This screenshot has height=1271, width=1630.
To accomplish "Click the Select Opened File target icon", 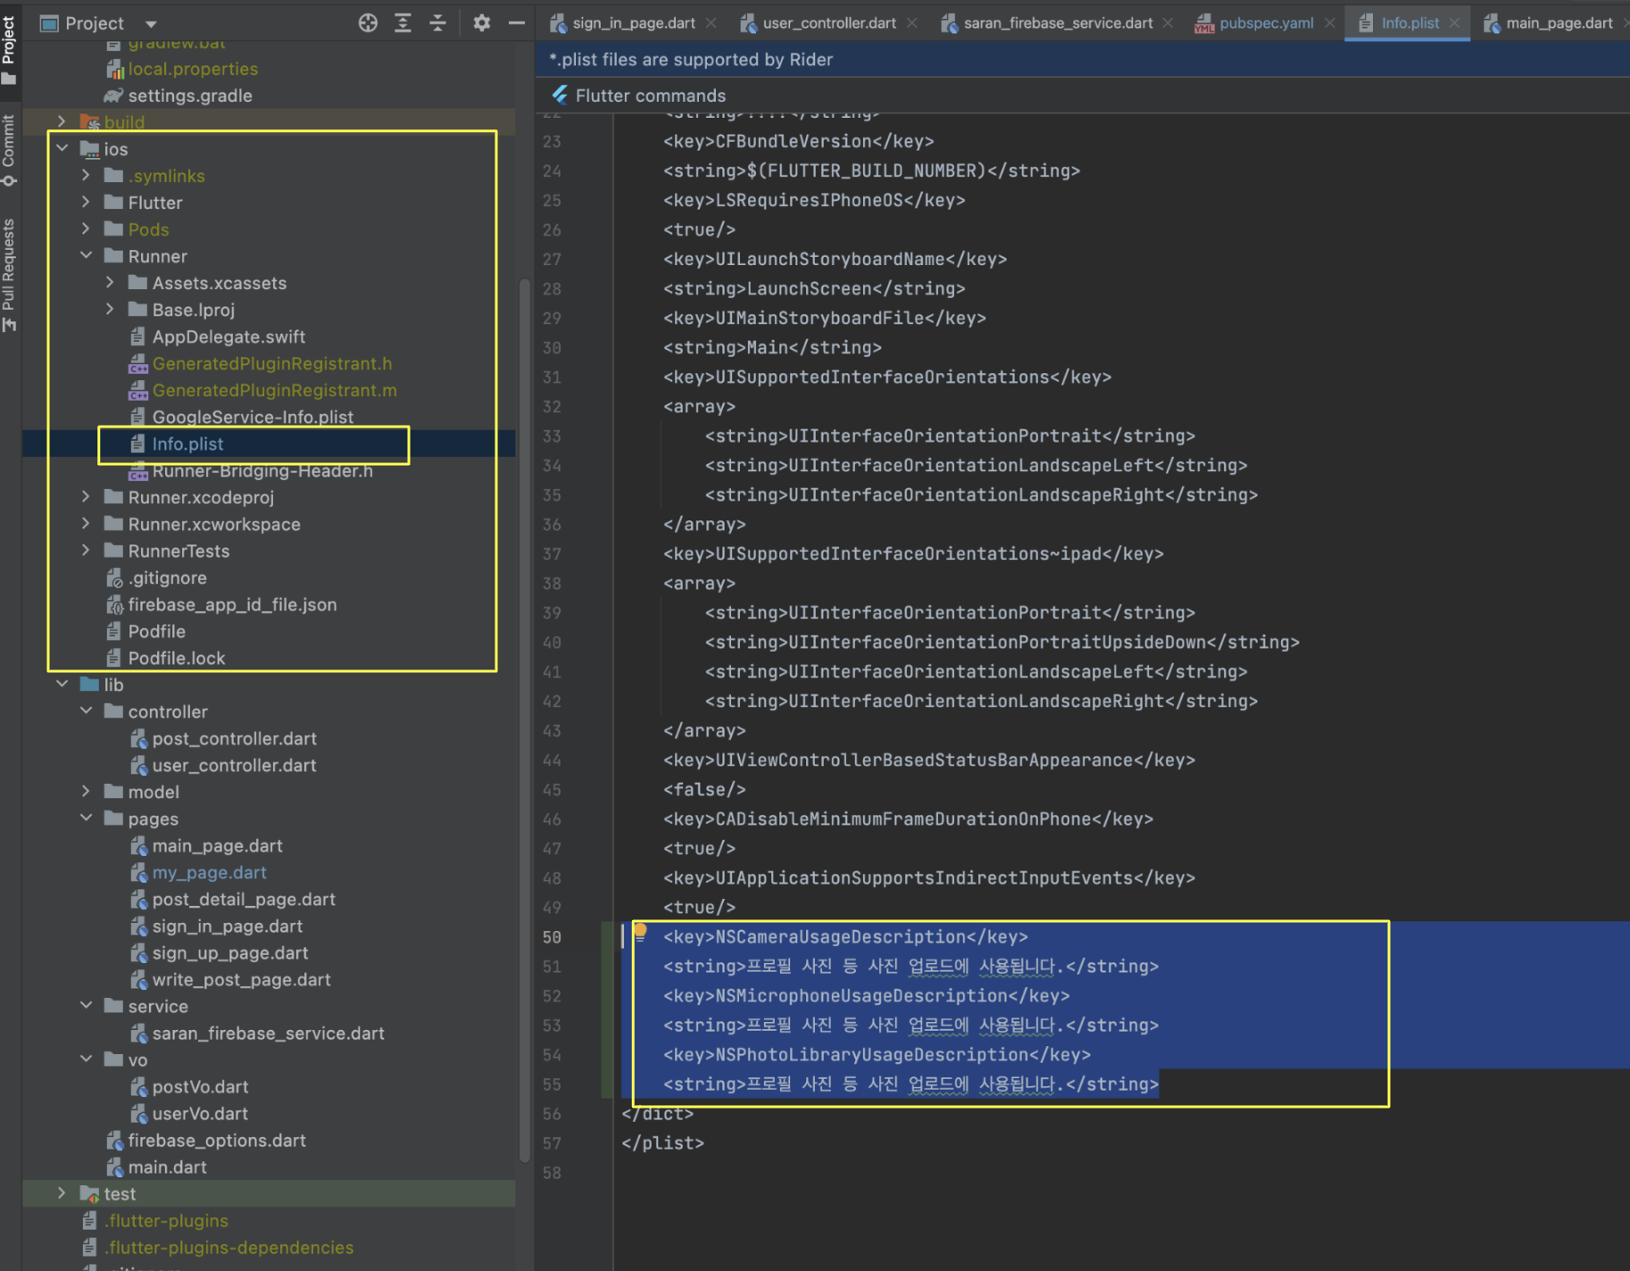I will click(x=368, y=23).
